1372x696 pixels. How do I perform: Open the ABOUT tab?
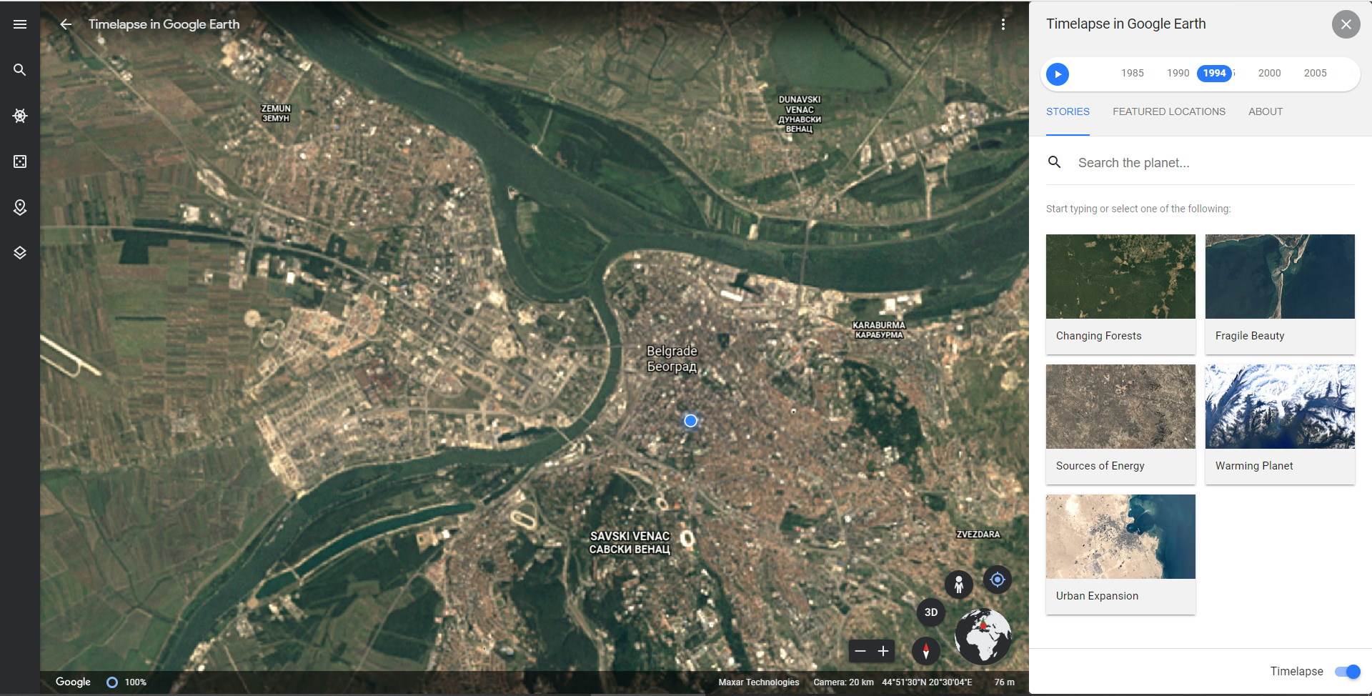tap(1265, 111)
